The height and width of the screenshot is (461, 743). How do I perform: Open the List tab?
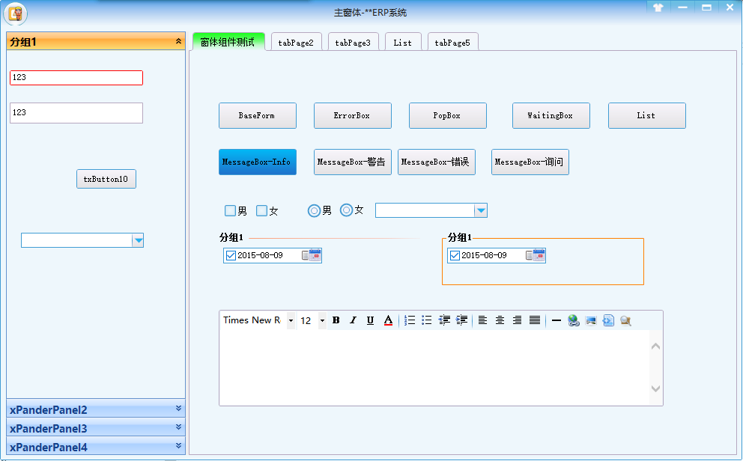pos(403,43)
